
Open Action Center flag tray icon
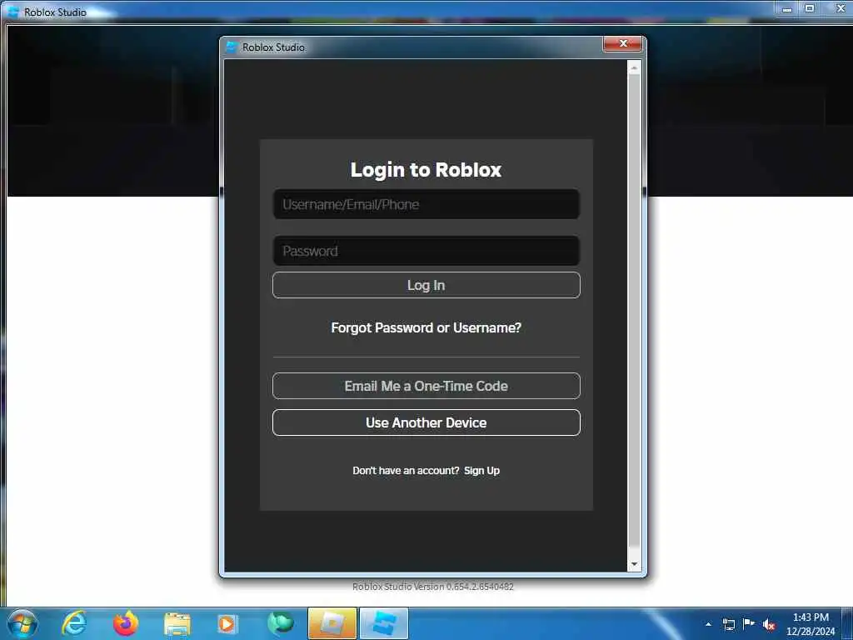(x=749, y=623)
